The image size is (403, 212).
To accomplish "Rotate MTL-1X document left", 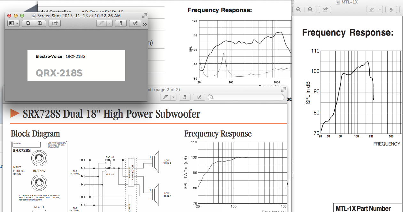I will pos(391,10).
